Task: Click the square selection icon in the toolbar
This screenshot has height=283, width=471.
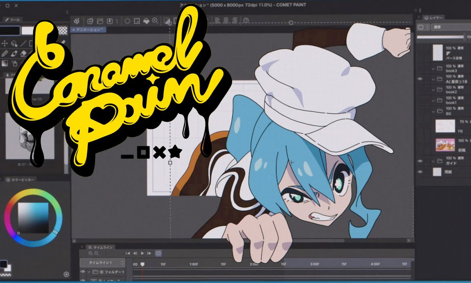Action: click(137, 21)
